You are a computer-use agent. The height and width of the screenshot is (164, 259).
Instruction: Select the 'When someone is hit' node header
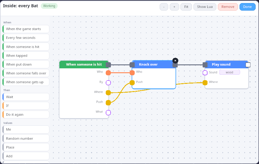[84, 64]
